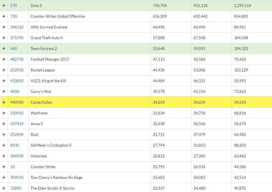Select the 1,295,114 peak value
This screenshot has height=192, width=272.
[x=242, y=6]
